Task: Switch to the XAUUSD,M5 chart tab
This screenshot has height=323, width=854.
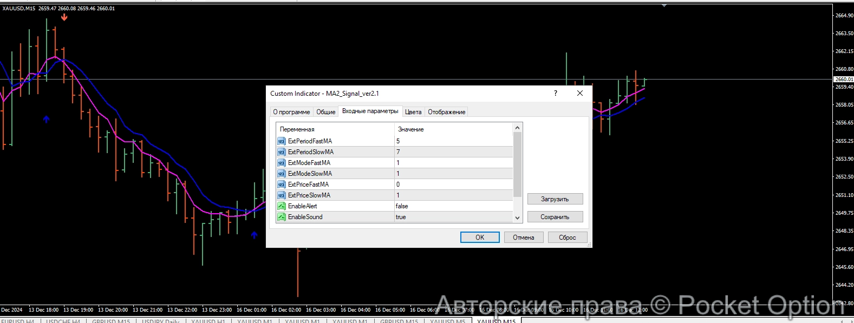Action: click(448, 321)
